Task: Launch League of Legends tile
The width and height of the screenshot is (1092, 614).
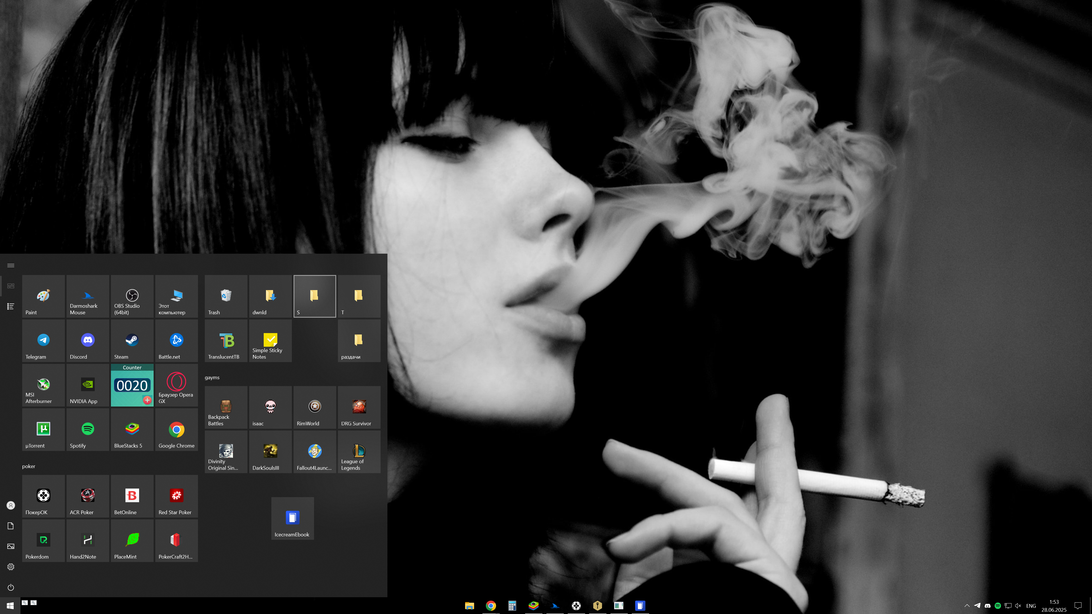Action: tap(359, 452)
